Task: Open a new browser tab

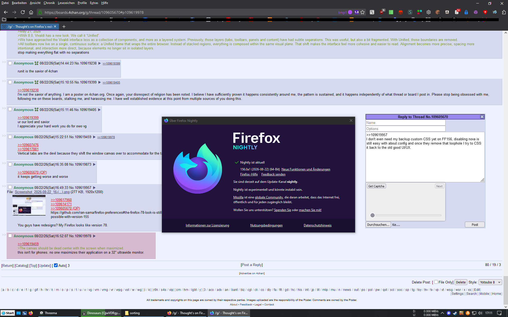Action: tap(64, 26)
